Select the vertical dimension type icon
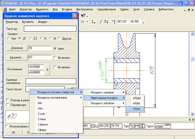 pyautogui.click(x=143, y=126)
